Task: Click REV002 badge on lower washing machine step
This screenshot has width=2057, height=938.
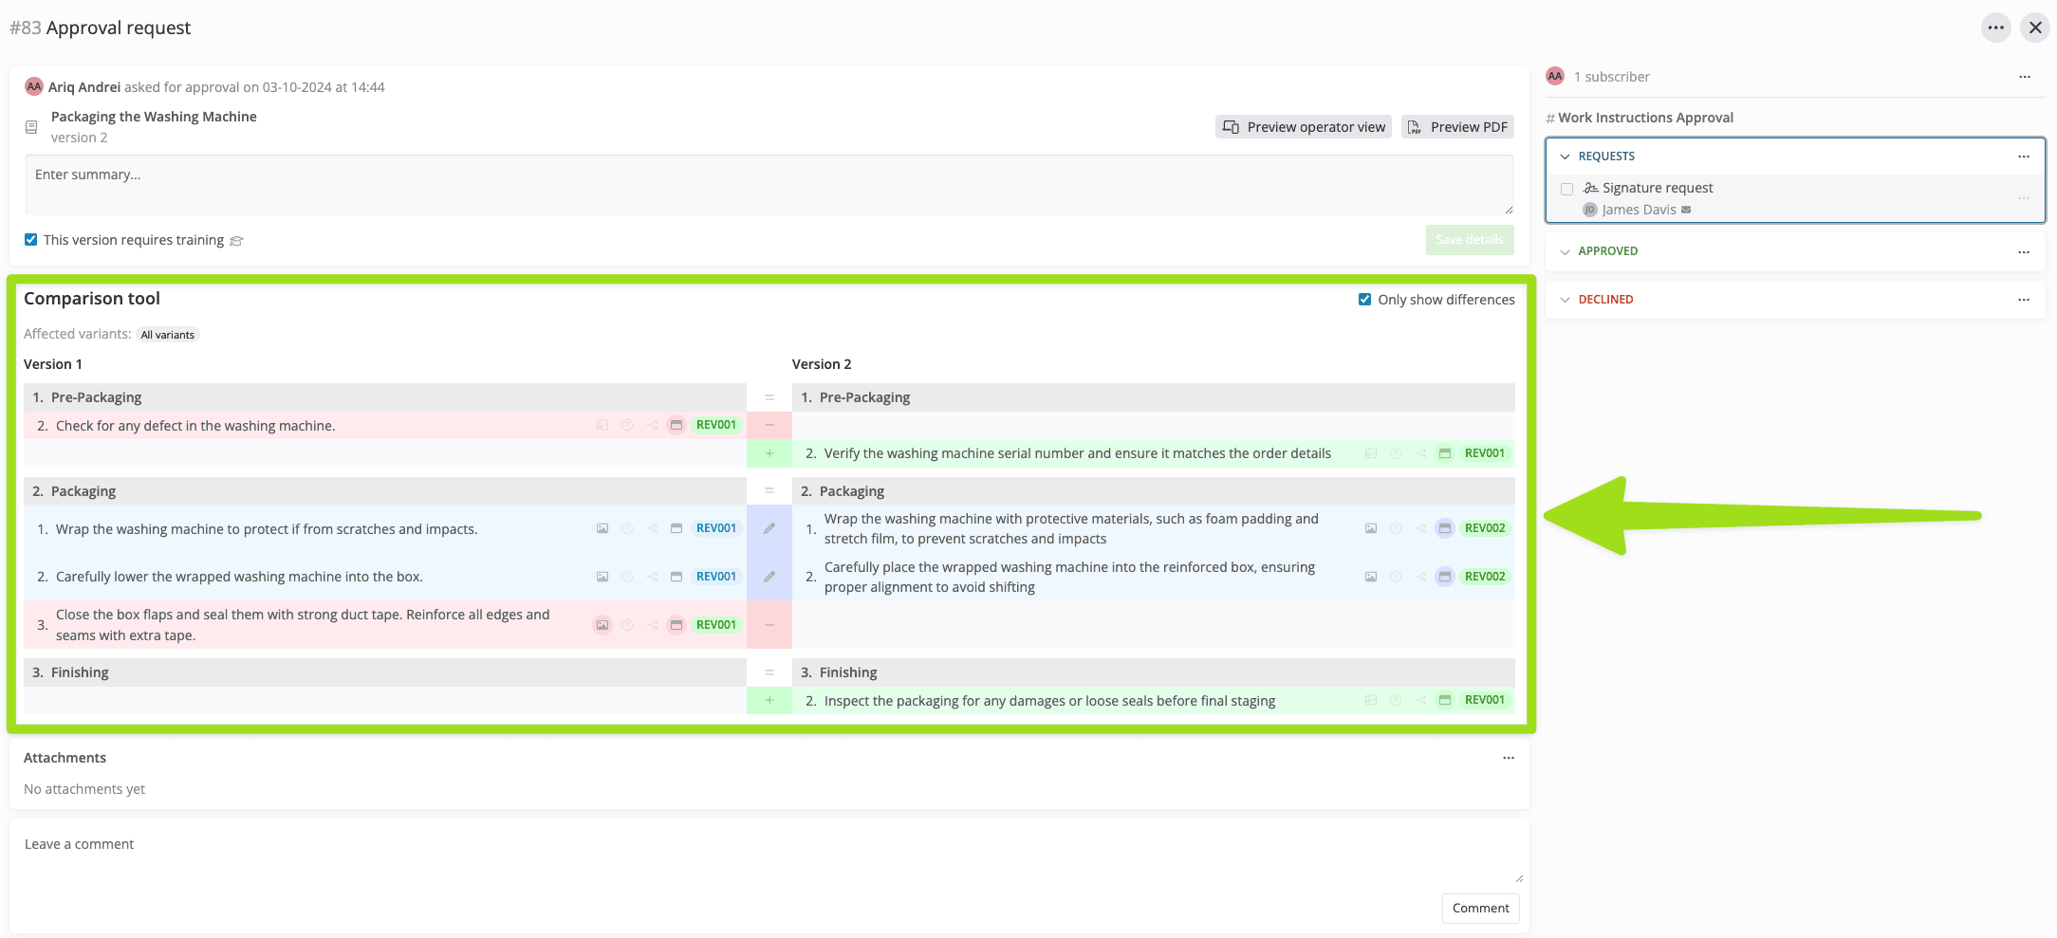Action: click(x=1484, y=577)
